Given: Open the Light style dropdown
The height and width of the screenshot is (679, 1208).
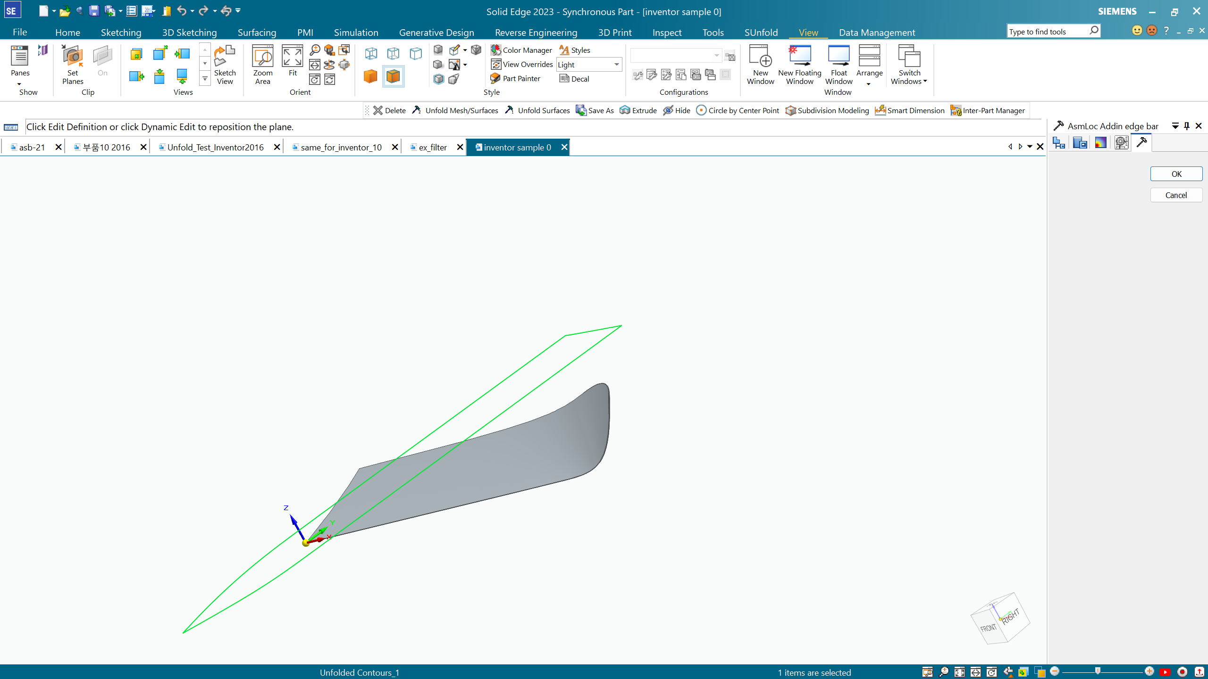Looking at the screenshot, I should 616,65.
